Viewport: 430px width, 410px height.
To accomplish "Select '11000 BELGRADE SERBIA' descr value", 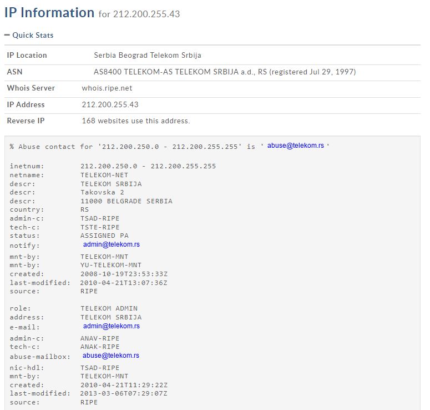I will coord(127,201).
